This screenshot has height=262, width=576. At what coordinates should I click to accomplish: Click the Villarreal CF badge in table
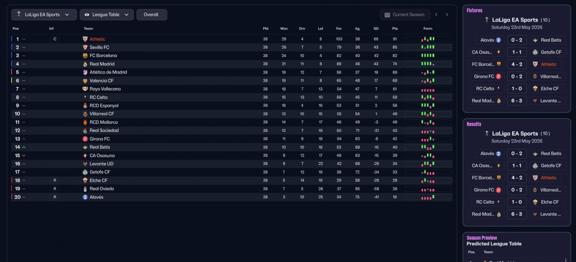click(x=85, y=114)
